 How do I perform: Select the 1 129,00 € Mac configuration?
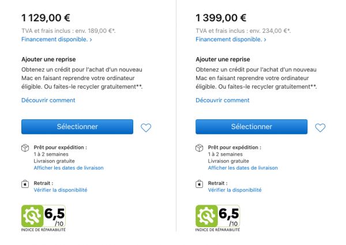[x=77, y=127]
